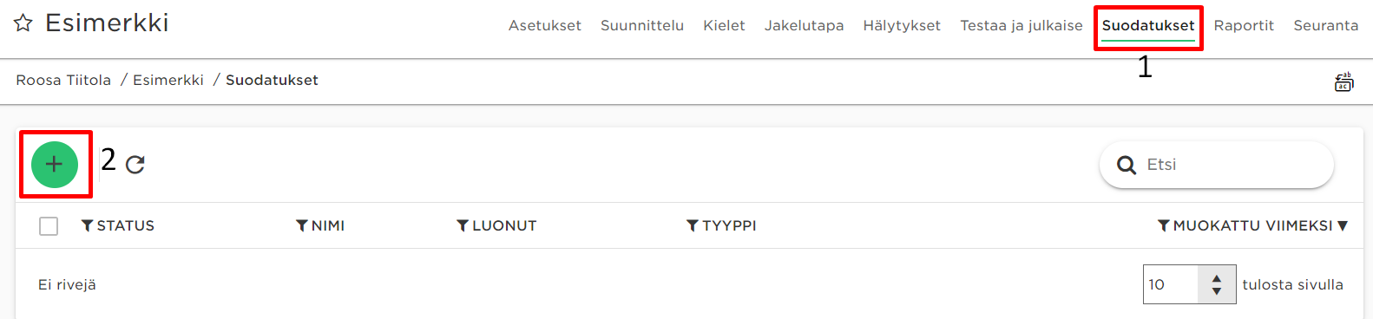Add a new filter with green plus button
The width and height of the screenshot is (1373, 319).
pos(55,165)
